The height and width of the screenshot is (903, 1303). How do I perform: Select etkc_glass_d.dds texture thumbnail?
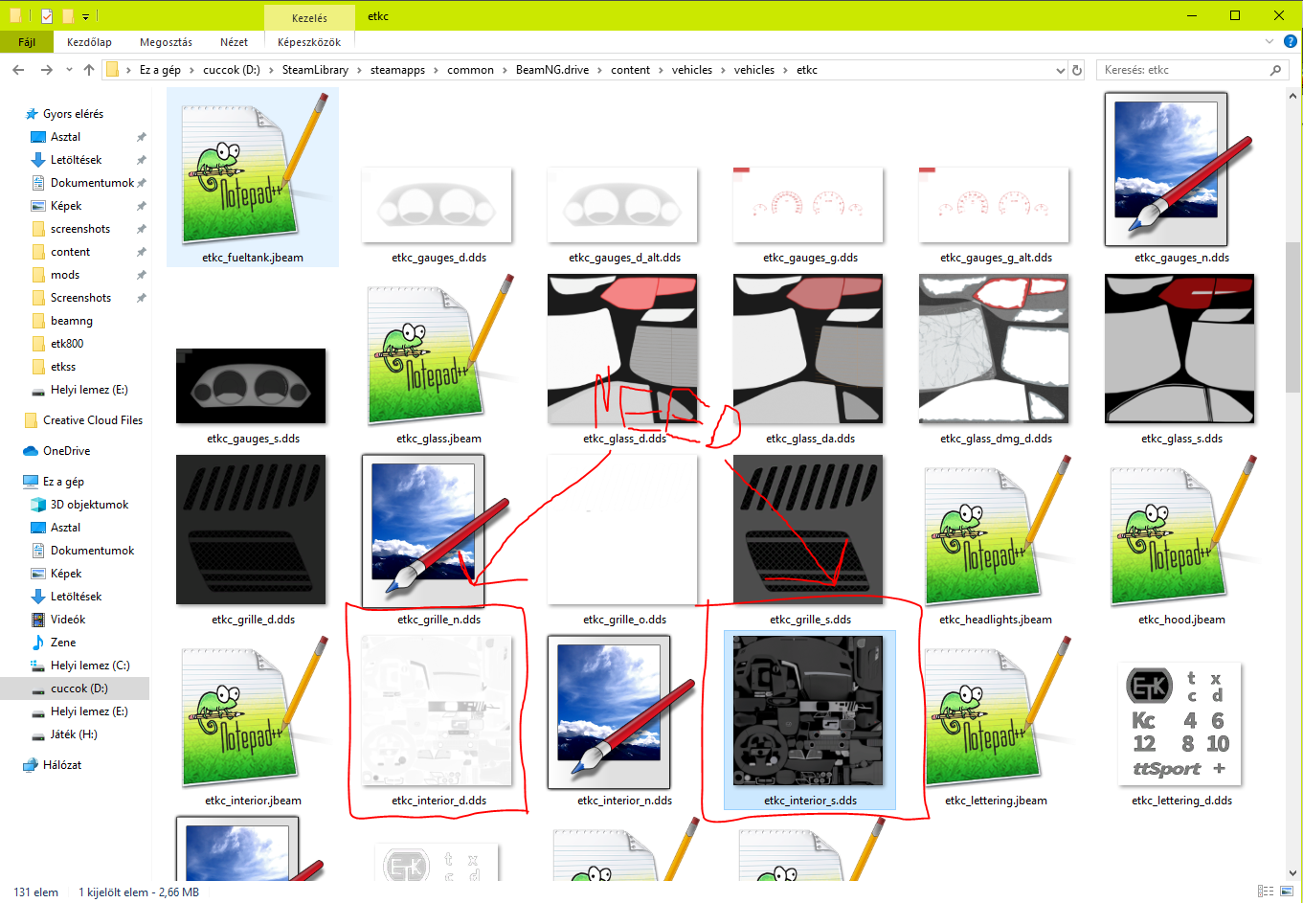click(622, 349)
